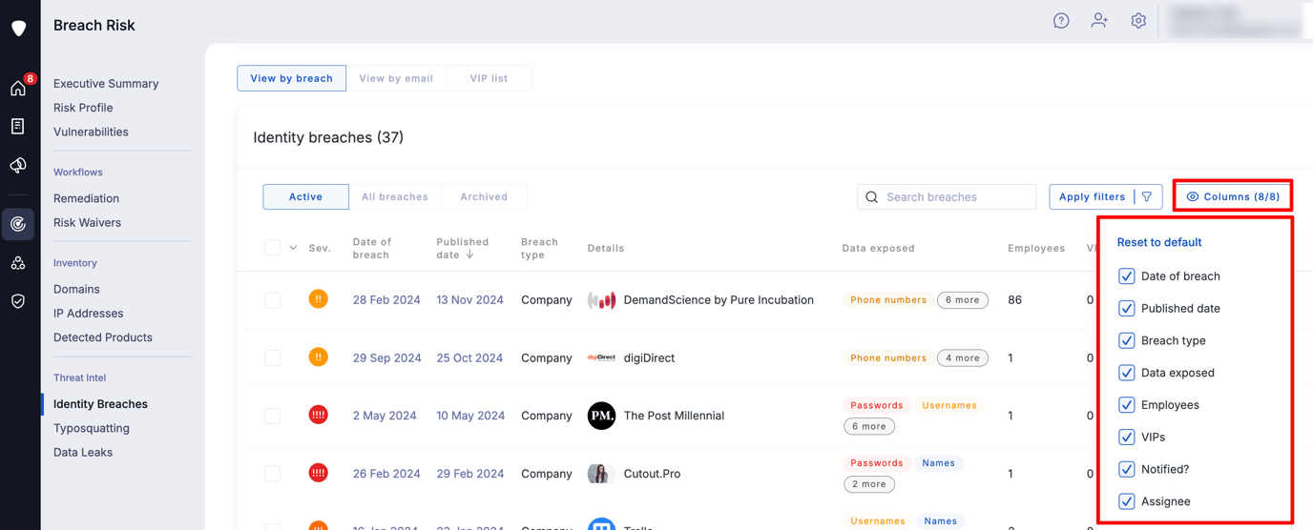Viewport: 1313px width, 530px height.
Task: Switch to the View by email tab
Action: pyautogui.click(x=396, y=78)
